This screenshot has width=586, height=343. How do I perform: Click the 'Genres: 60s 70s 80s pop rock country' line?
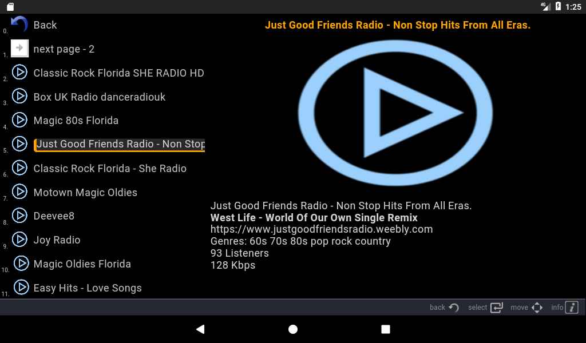pyautogui.click(x=300, y=241)
